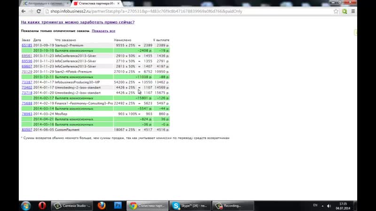Screen dimensions: 376x211
Task: Open order 83507
Action: (x=27, y=130)
